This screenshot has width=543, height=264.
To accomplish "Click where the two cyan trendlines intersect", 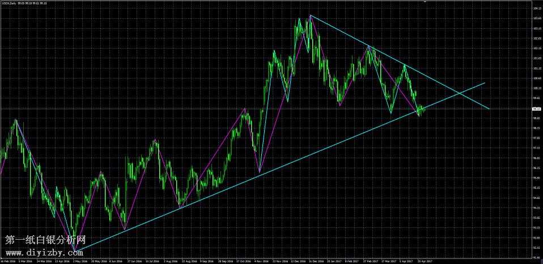I will (x=459, y=93).
